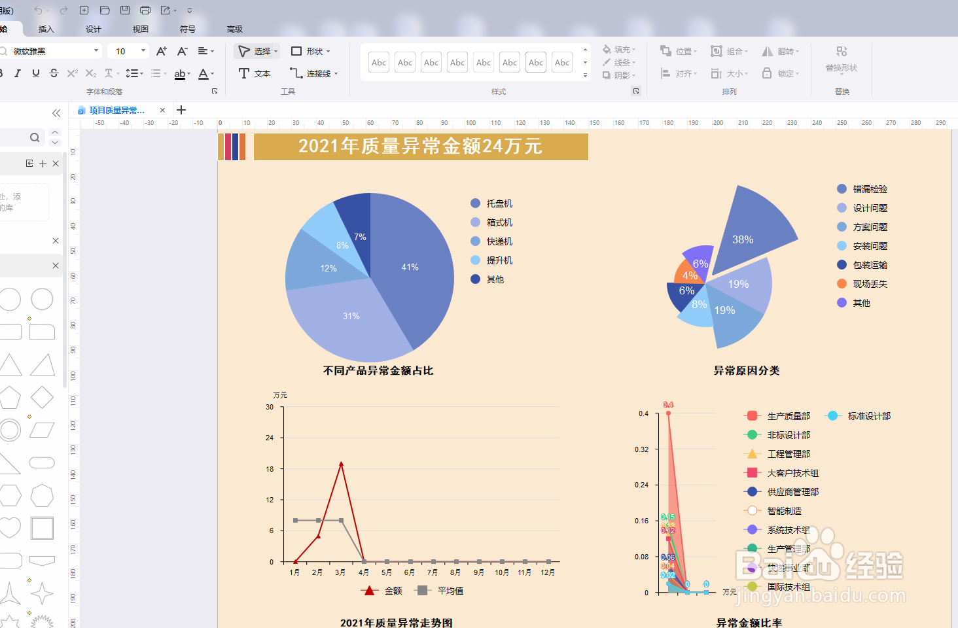Viewport: 958px width, 628px height.
Task: Switch to the 插入 (Insert) ribbon tab
Action: [x=44, y=29]
